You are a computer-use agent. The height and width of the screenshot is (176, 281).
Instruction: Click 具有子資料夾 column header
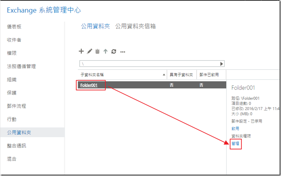pyautogui.click(x=181, y=75)
